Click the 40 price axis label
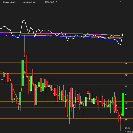The height and width of the screenshot is (133, 133). 126,109
